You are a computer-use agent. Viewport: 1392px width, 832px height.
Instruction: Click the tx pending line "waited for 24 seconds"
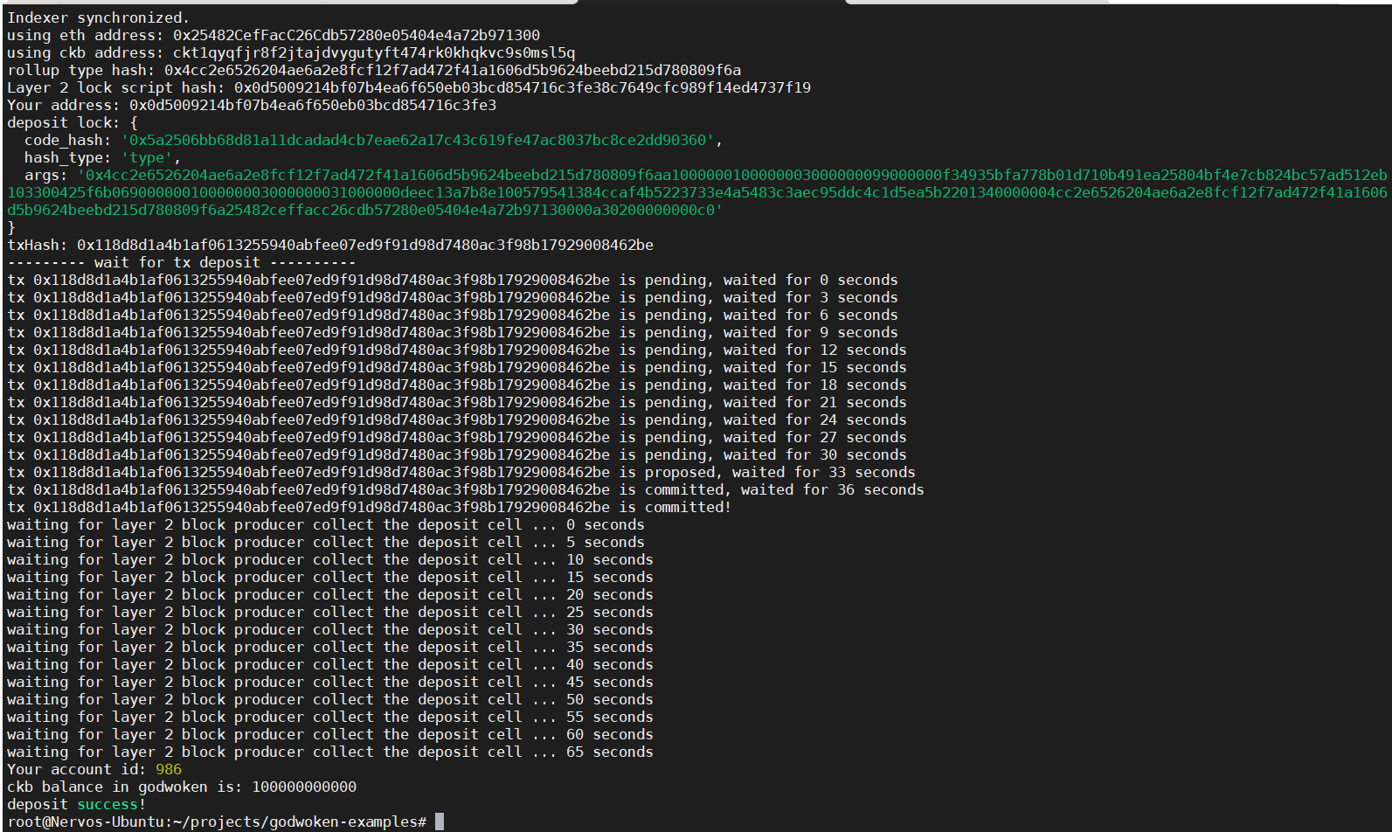coord(457,419)
